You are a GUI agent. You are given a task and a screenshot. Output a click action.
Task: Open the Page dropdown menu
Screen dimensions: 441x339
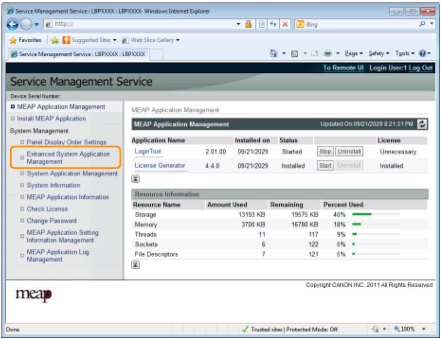pyautogui.click(x=354, y=53)
